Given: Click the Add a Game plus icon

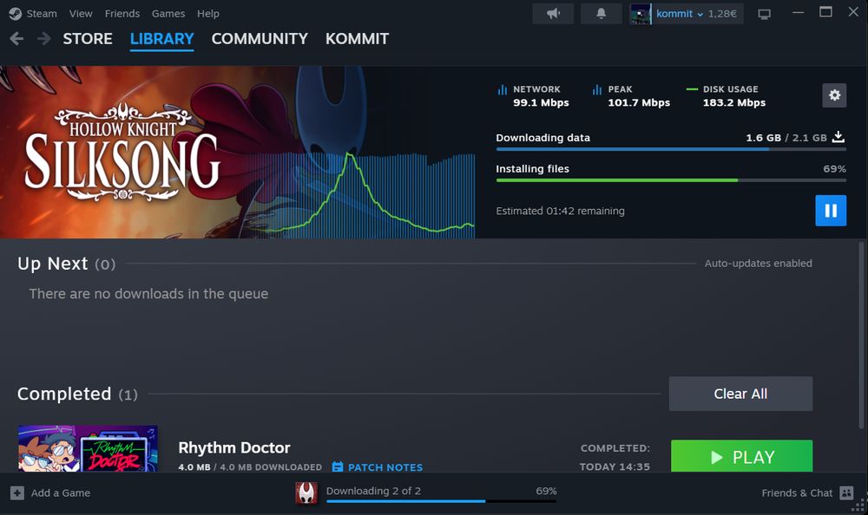Looking at the screenshot, I should pyautogui.click(x=17, y=492).
